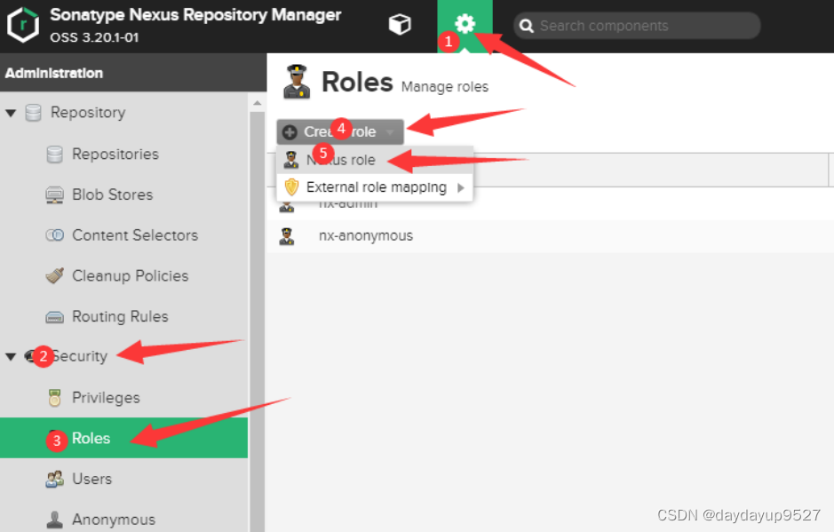Click the External role mapping shield icon
Viewport: 834px width, 532px height.
pos(291,187)
